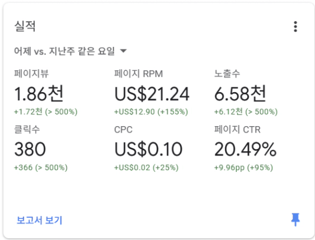Select the 페이지 CTR metric label
The image size is (315, 240).
[237, 129]
